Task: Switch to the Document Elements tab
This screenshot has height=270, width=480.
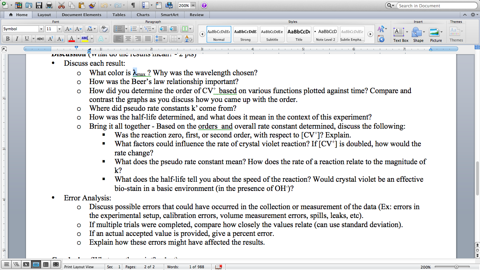Action: [82, 15]
